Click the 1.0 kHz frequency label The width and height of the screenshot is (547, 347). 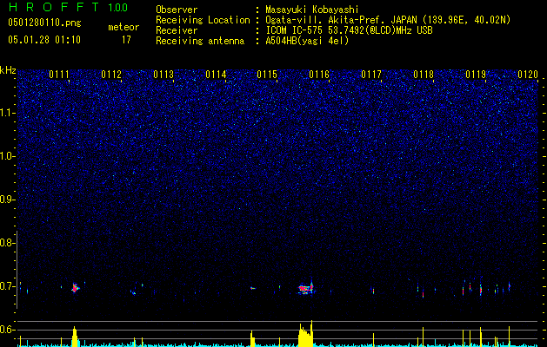pos(7,156)
